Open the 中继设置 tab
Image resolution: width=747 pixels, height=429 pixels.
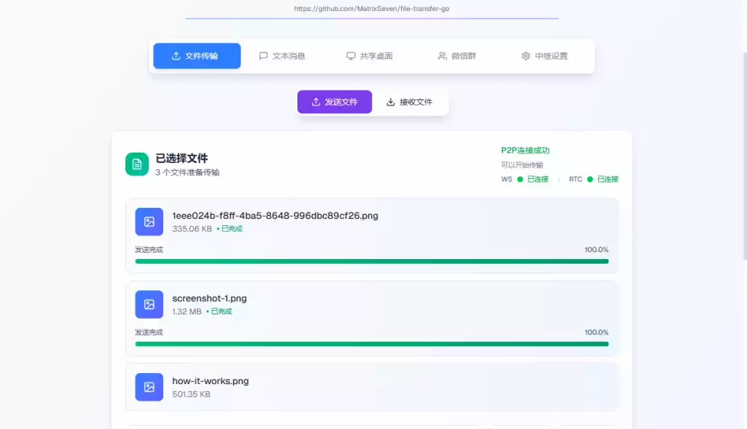545,56
